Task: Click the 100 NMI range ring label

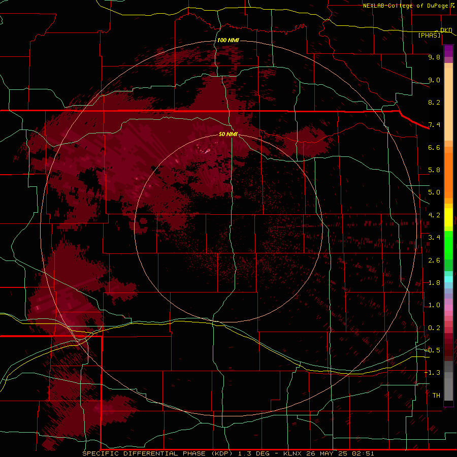Action: click(228, 40)
